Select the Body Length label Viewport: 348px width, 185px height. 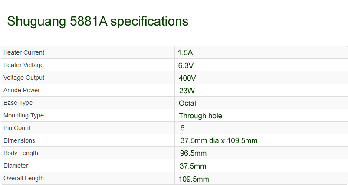point(21,153)
